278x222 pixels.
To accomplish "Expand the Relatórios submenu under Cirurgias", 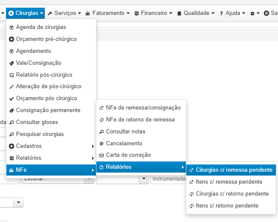I will 51,158.
